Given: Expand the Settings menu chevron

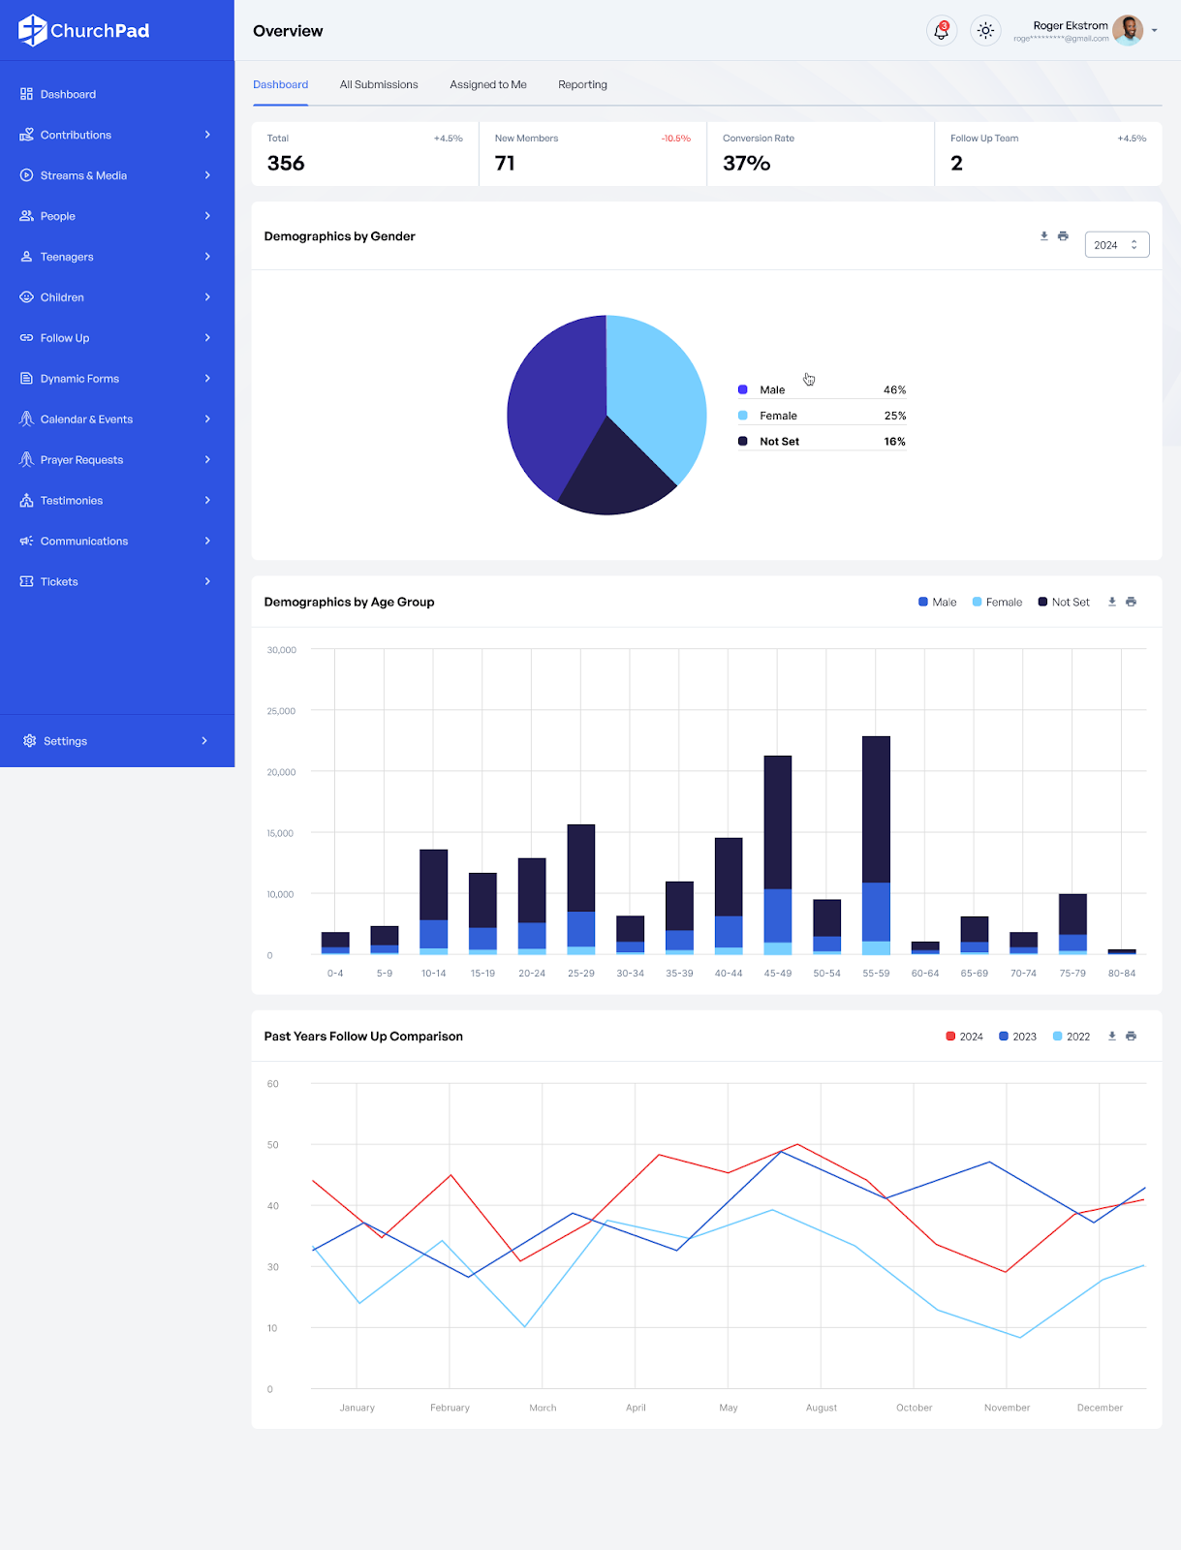Looking at the screenshot, I should [x=204, y=741].
